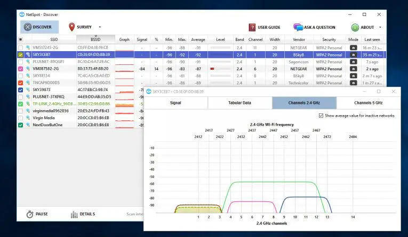This screenshot has height=237, width=408.
Task: Open the About info icon
Action: coord(355,27)
